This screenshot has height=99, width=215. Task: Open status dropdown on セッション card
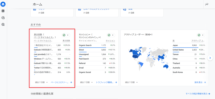click(x=111, y=35)
